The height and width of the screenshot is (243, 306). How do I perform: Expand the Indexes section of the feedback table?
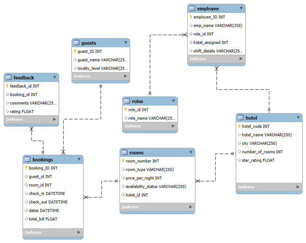[x=54, y=119]
